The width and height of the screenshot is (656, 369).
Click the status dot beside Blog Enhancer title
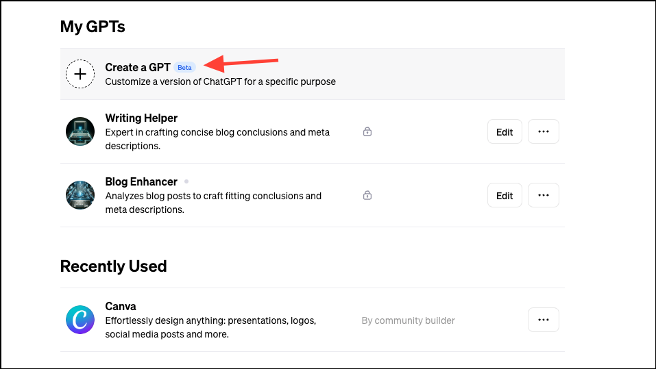coord(186,181)
